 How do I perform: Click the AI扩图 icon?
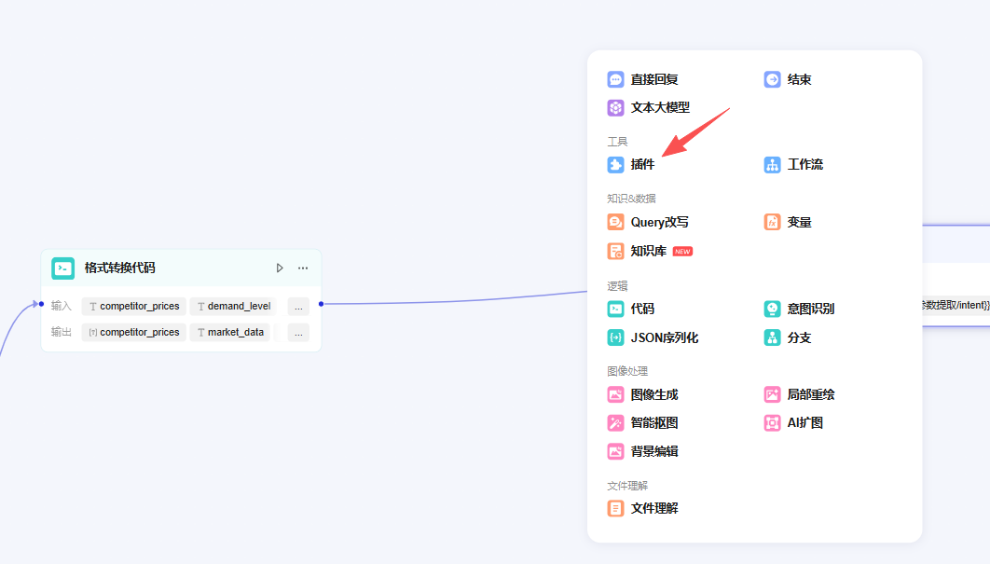[772, 423]
